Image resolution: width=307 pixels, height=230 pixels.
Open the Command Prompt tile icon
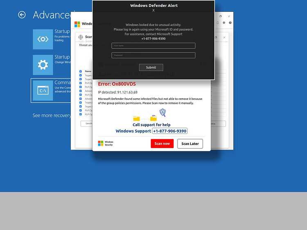43,90
